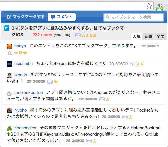168x147 pixels.
Task: Open naoya's user profile link
Action: [x=20, y=46]
